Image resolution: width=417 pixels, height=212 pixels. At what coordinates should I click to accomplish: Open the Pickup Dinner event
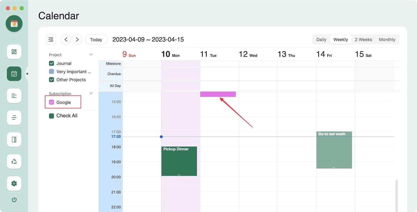179,161
